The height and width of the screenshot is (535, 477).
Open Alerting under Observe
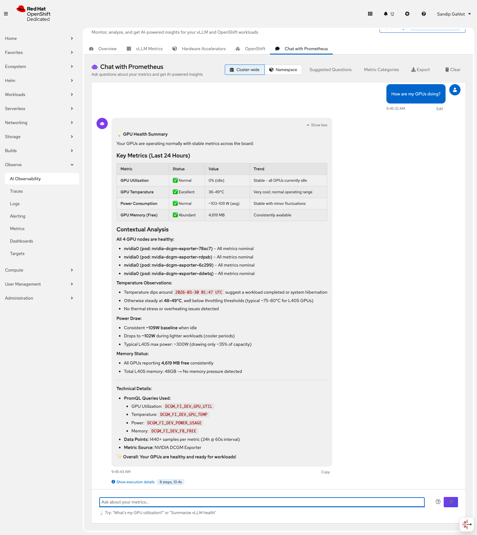coord(42,216)
